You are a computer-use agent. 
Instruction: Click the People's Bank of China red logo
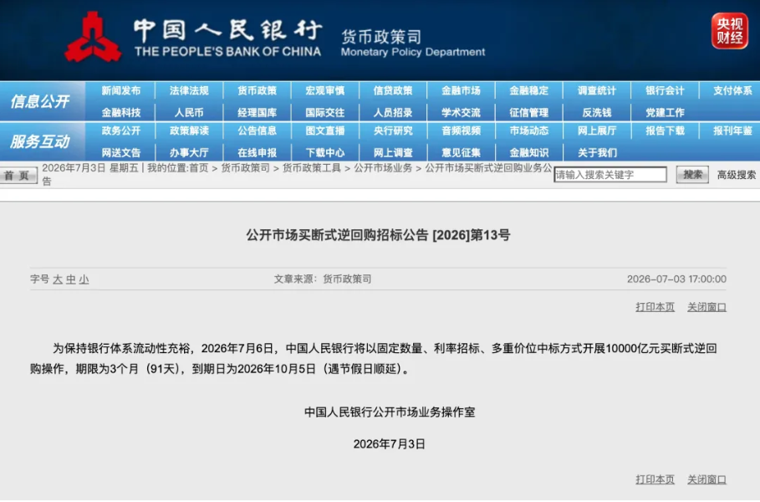click(93, 38)
